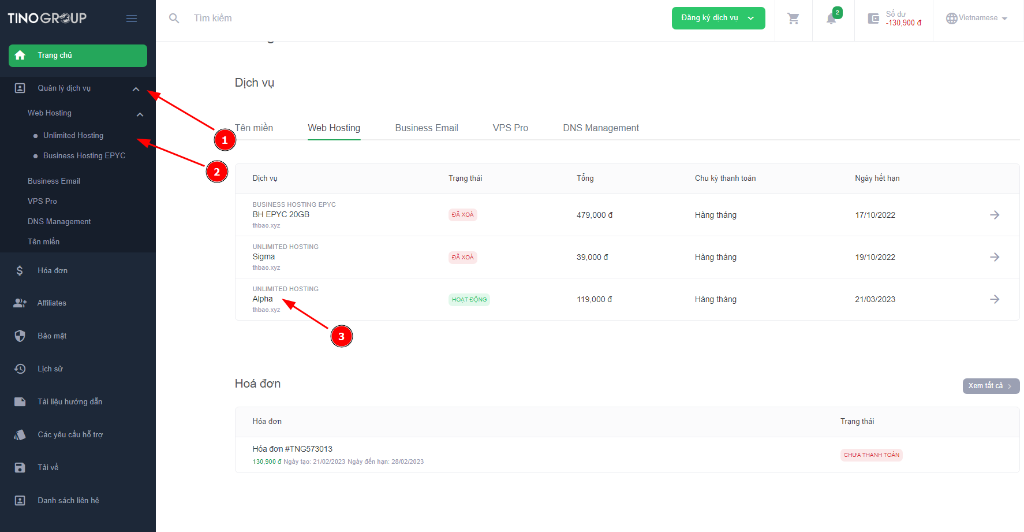Click the Affiliates people icon
This screenshot has height=532, width=1024.
click(20, 303)
